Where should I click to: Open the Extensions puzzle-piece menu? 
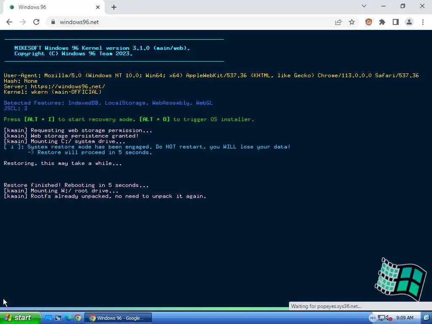coord(382,22)
